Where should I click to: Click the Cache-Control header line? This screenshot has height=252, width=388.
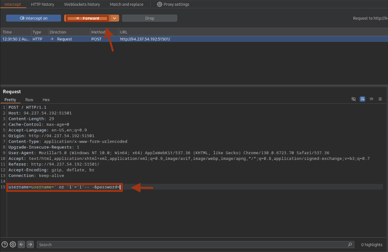pyautogui.click(x=39, y=124)
